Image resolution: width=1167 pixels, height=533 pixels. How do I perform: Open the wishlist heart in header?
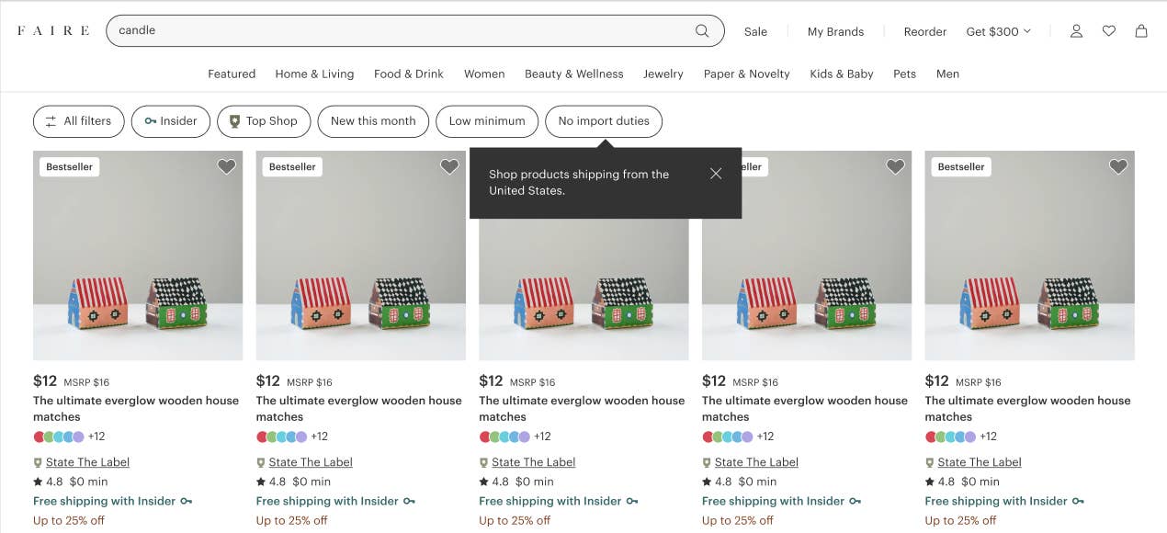click(x=1109, y=31)
